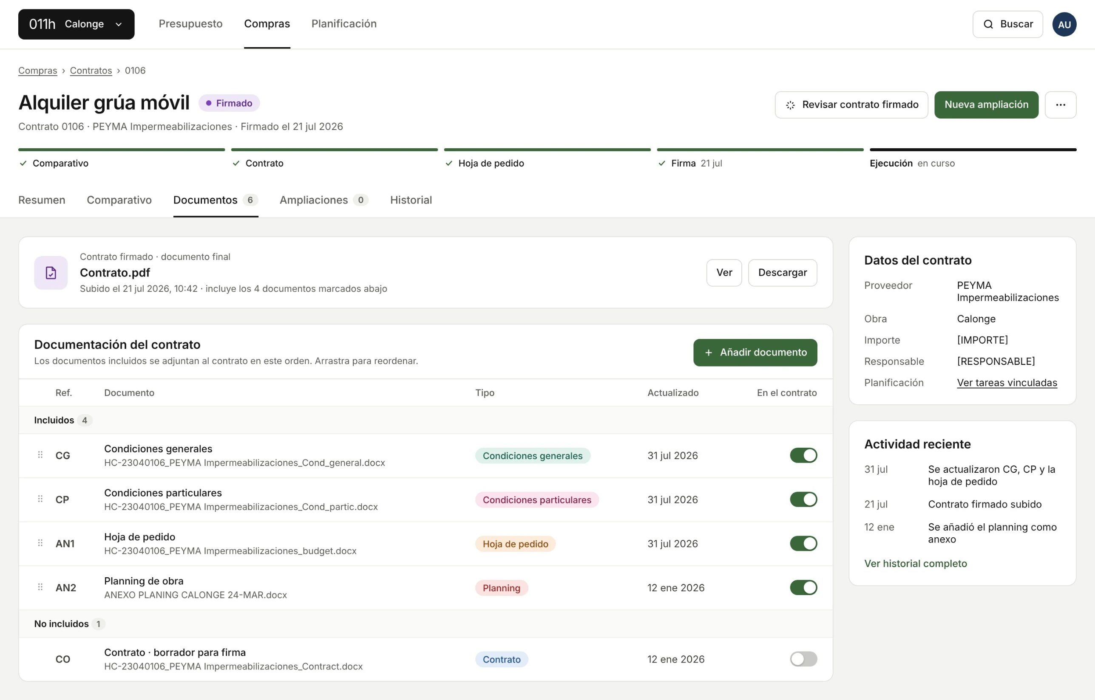The height and width of the screenshot is (700, 1095).
Task: Click Ver for Contrato.pdf
Action: [724, 273]
